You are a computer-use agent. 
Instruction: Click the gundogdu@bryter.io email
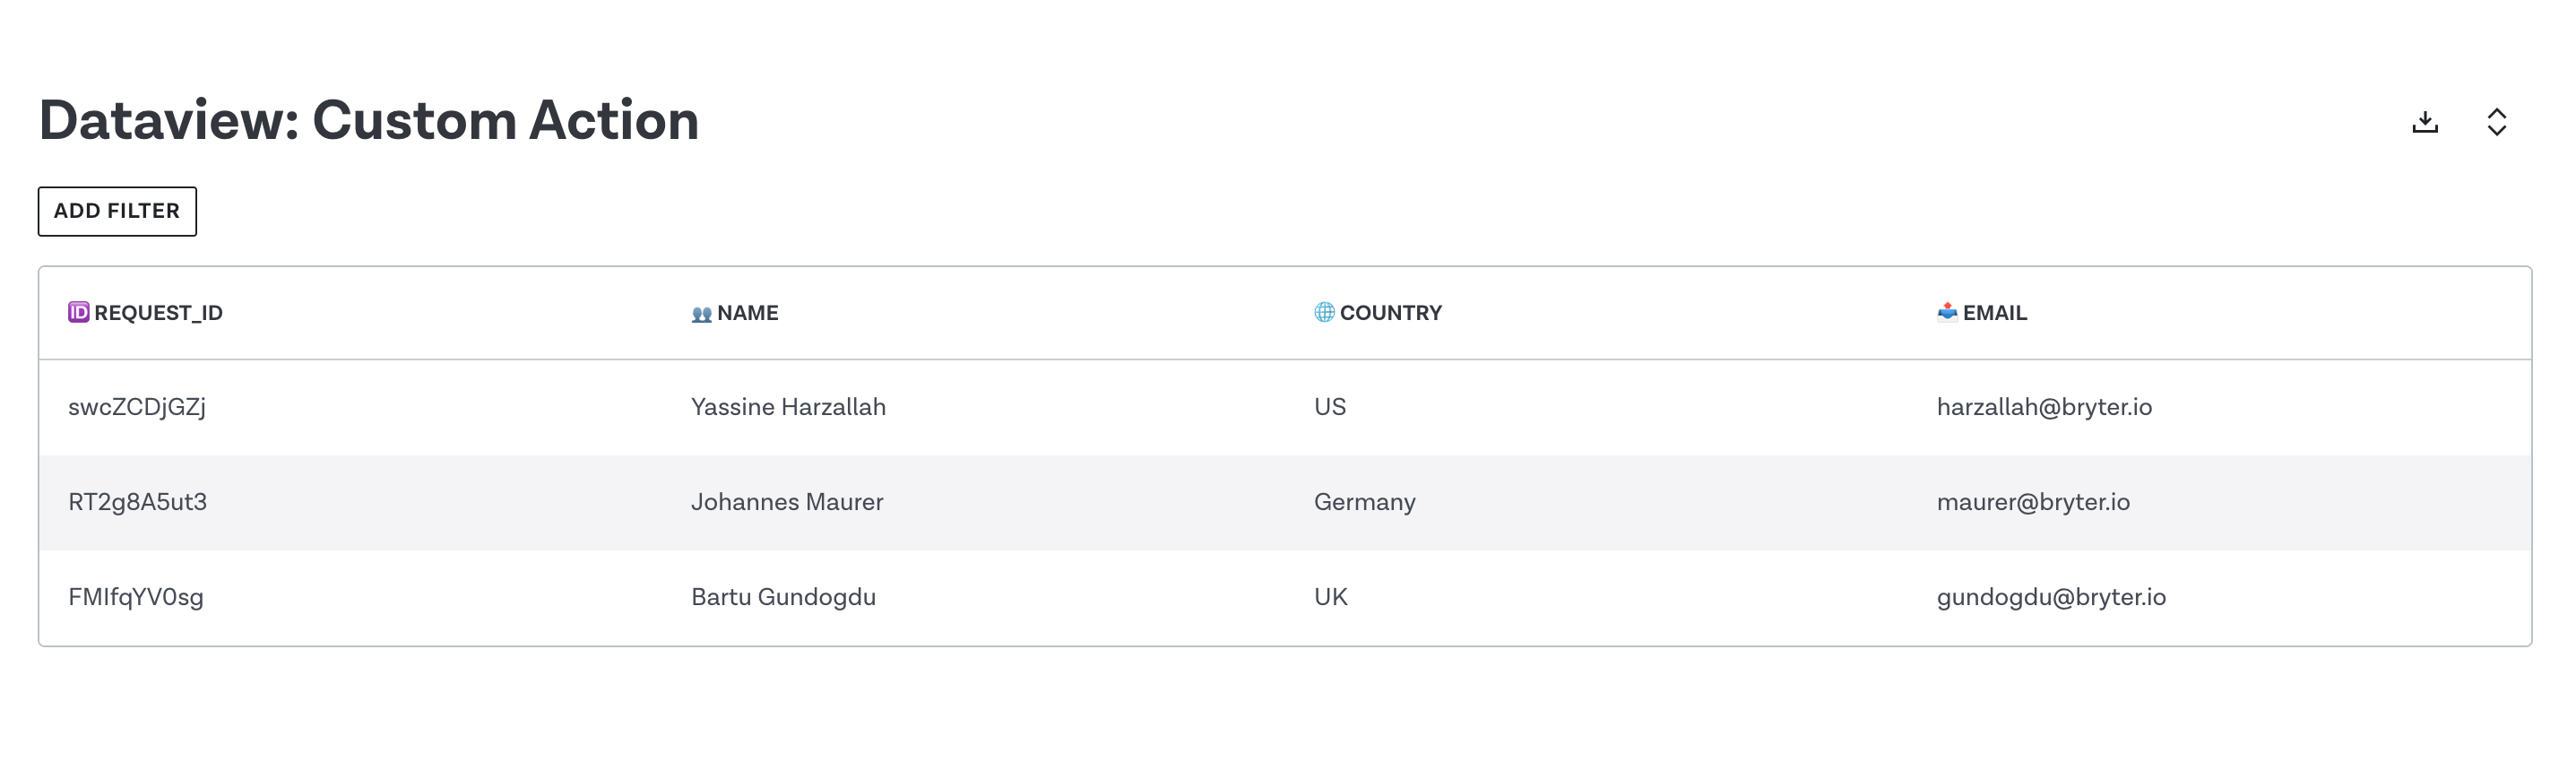[2051, 597]
